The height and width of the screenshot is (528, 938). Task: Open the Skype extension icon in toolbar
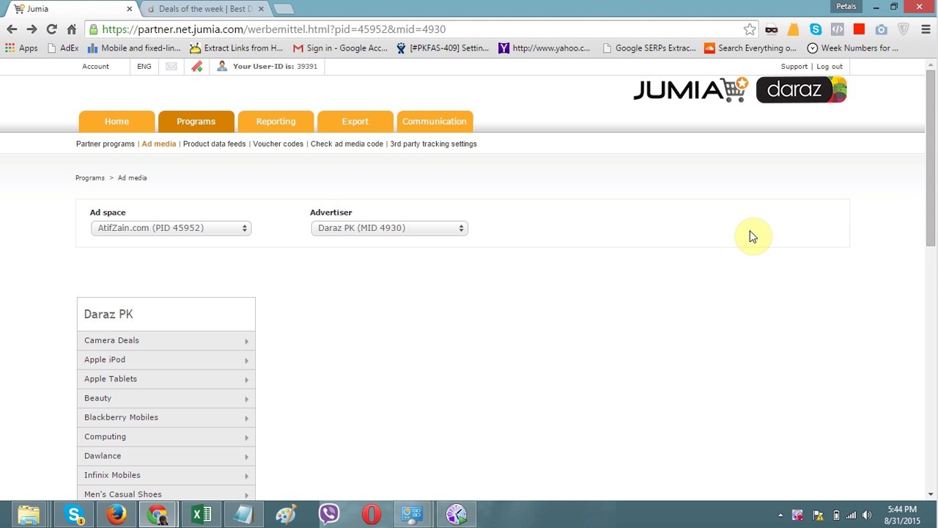[815, 29]
